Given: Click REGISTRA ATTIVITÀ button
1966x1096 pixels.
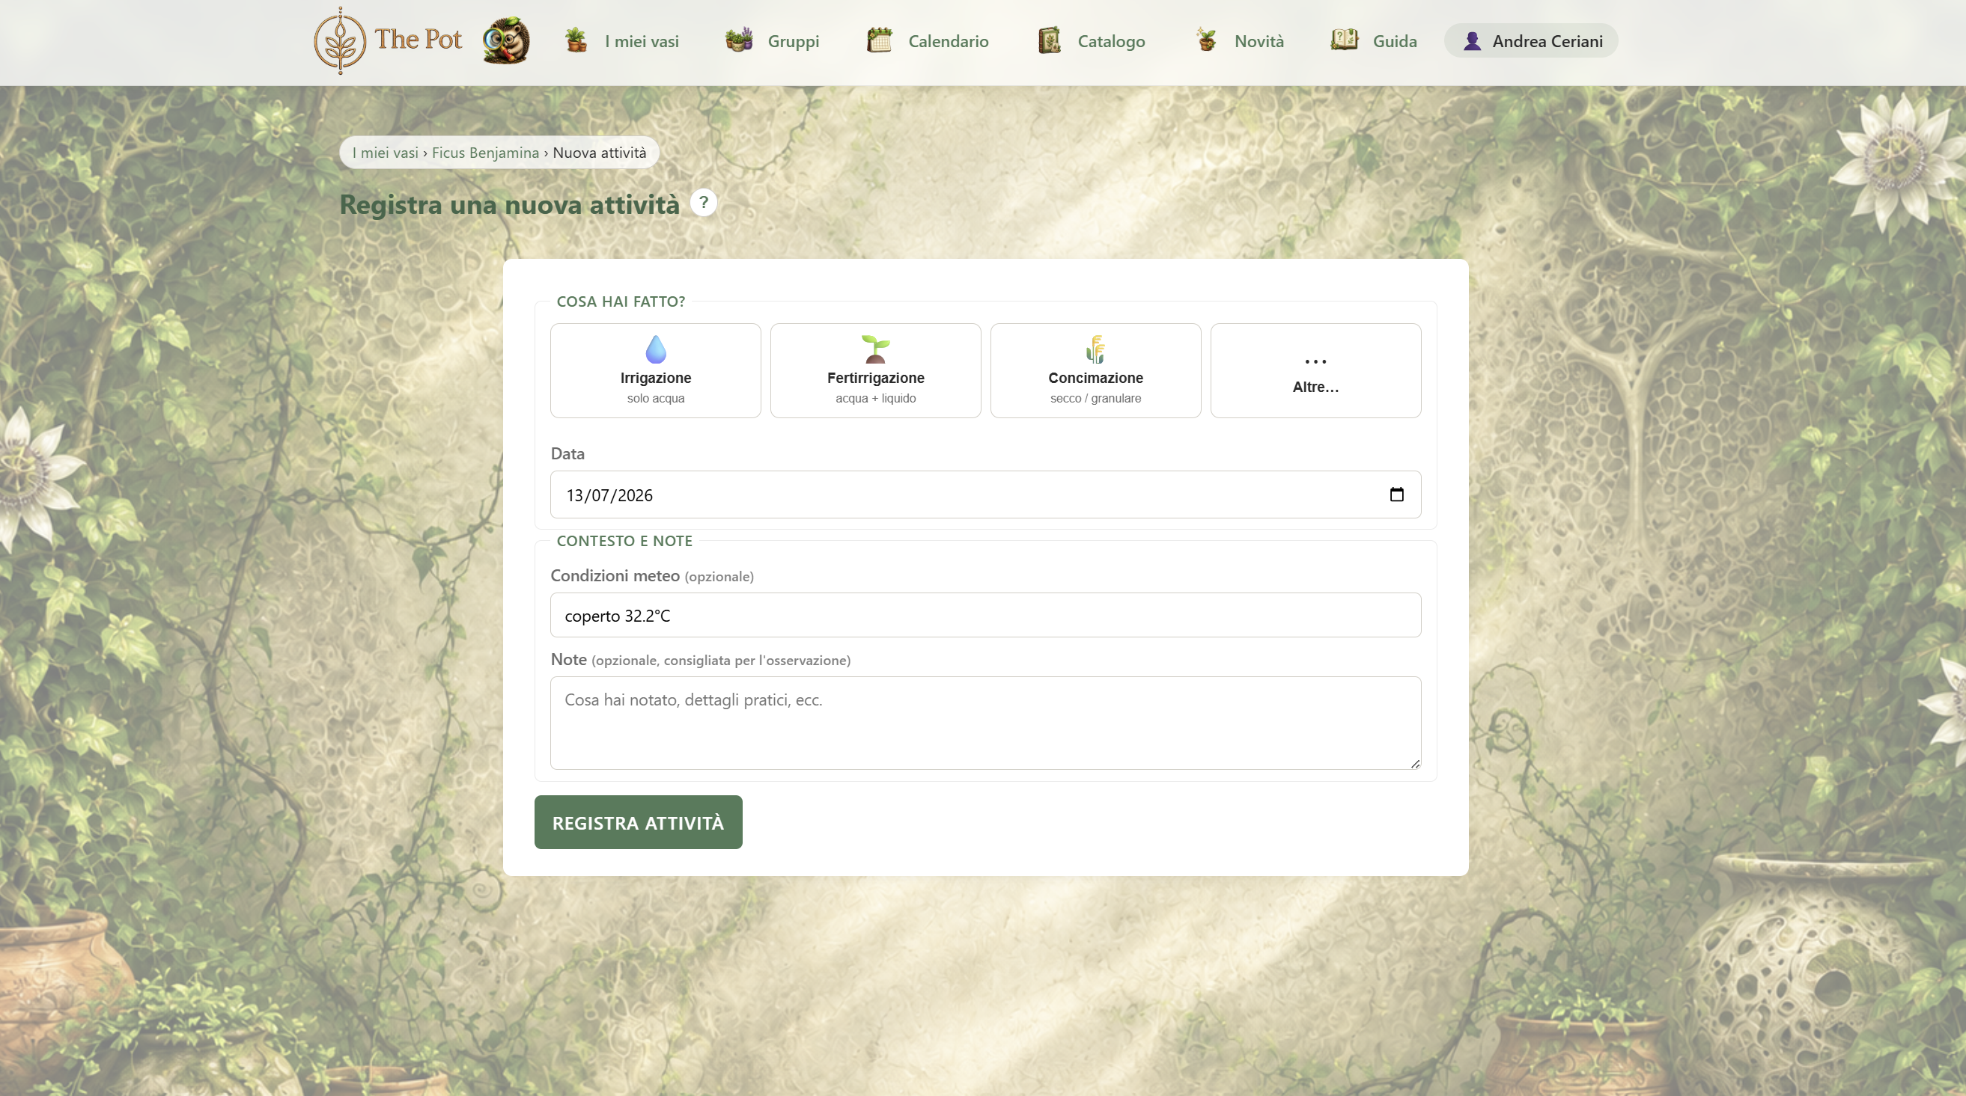Looking at the screenshot, I should [638, 822].
